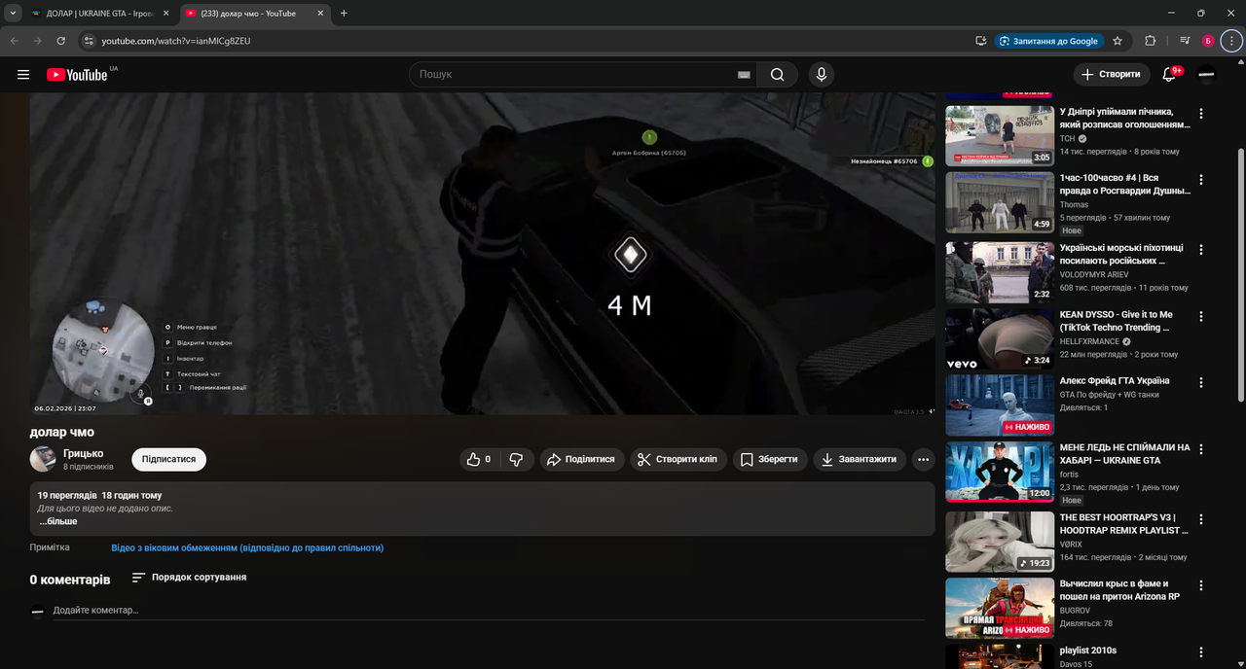Click the '0 коментарів' heading

point(70,580)
